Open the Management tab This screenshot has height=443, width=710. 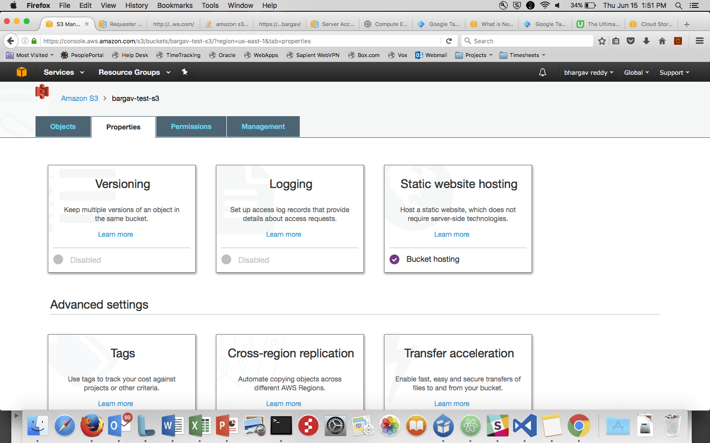coord(263,127)
